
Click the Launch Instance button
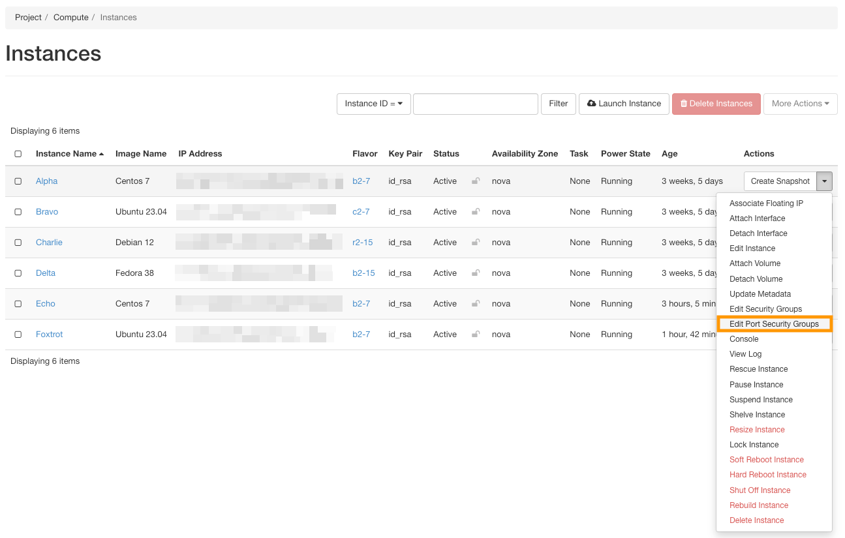[624, 104]
